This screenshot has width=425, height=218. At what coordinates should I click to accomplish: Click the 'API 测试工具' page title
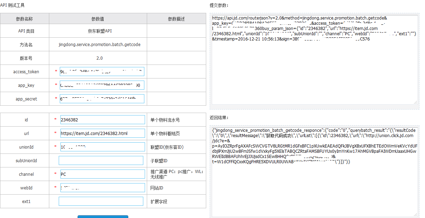click(x=12, y=5)
